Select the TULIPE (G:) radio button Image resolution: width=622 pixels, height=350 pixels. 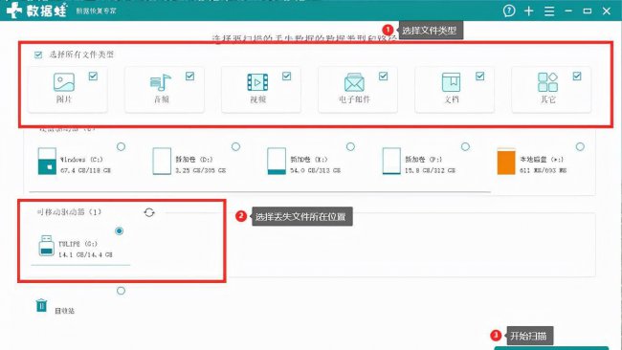tap(119, 230)
